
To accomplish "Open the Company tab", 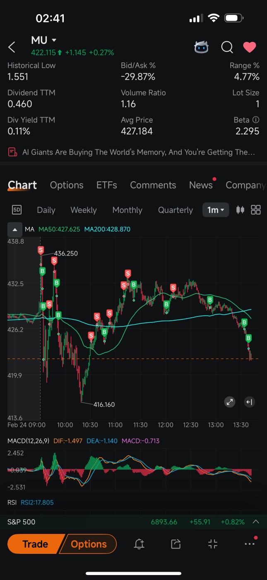I will (x=245, y=185).
